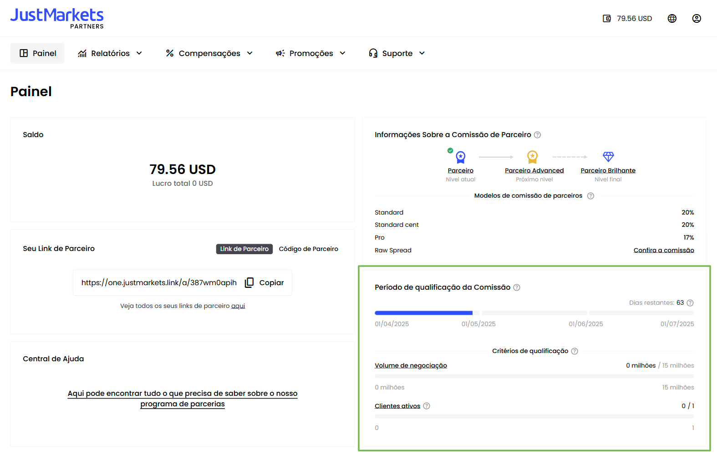The width and height of the screenshot is (717, 461).
Task: Click the Compensações percent icon
Action: tap(170, 53)
